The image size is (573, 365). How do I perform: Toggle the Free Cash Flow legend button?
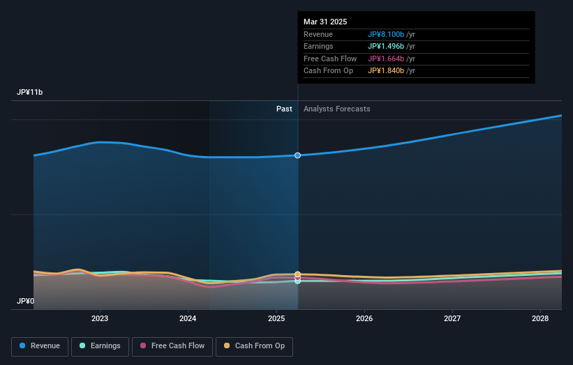(x=172, y=346)
